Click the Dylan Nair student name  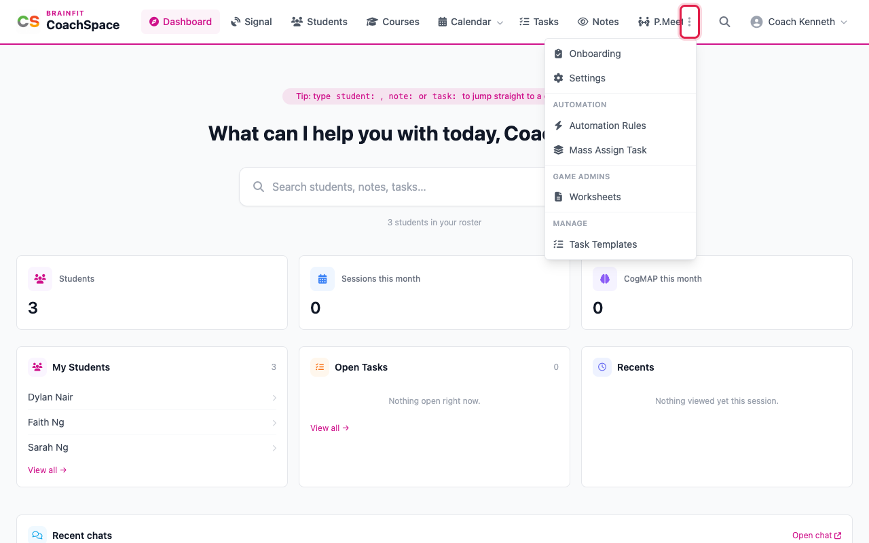click(x=50, y=397)
